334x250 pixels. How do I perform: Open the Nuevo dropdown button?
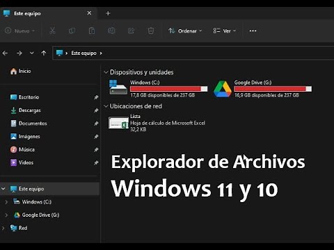(x=20, y=31)
